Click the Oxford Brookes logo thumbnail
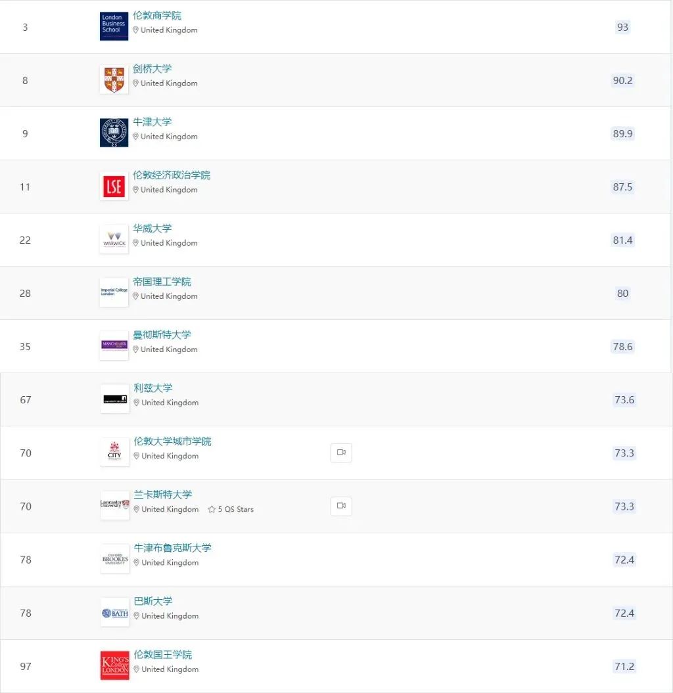 [114, 558]
